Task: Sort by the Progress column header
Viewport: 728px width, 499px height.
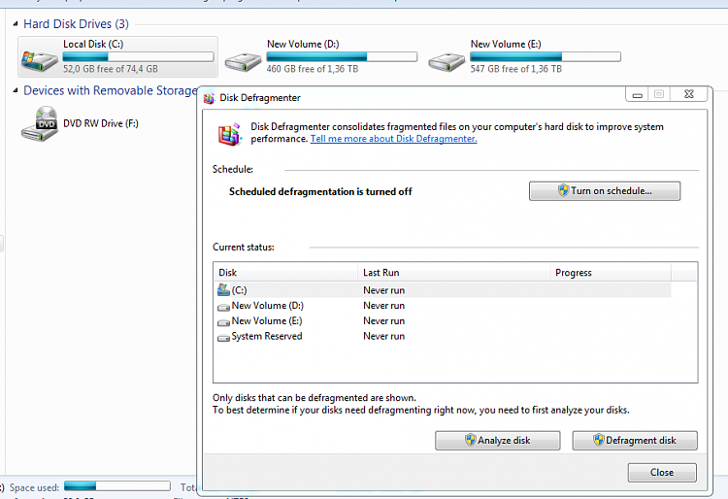Action: tap(611, 273)
